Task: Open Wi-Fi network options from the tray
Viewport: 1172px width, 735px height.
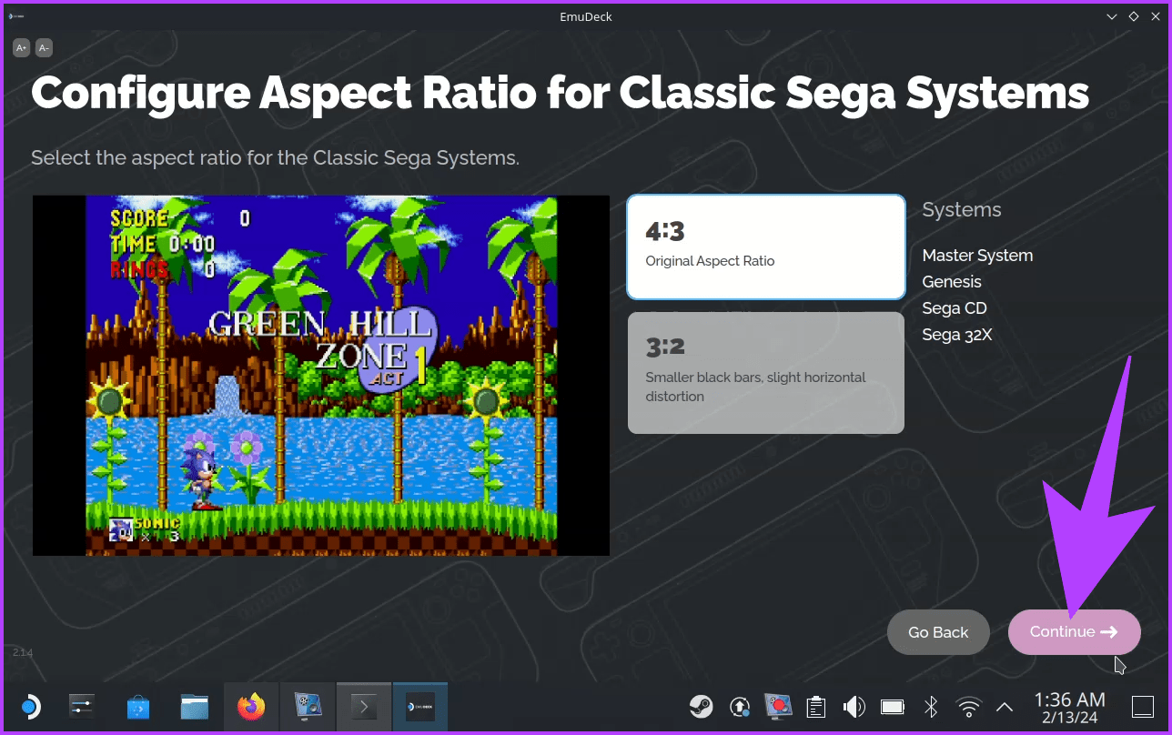Action: 968,706
